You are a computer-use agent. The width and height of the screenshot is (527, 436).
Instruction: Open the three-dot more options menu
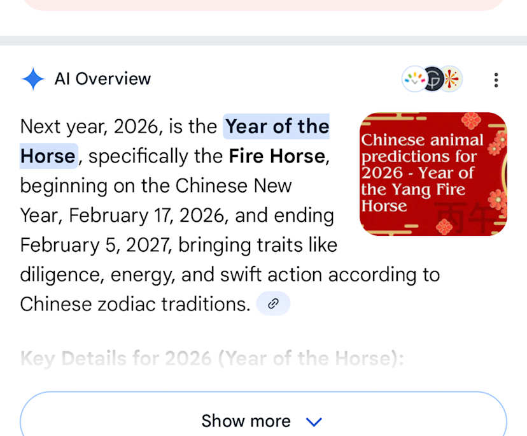click(x=496, y=80)
